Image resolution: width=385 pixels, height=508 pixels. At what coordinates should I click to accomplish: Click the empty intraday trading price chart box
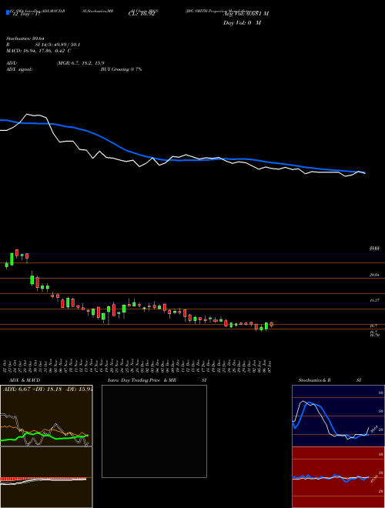tap(154, 431)
